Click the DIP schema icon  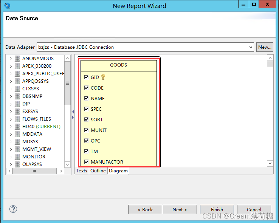tap(17, 104)
